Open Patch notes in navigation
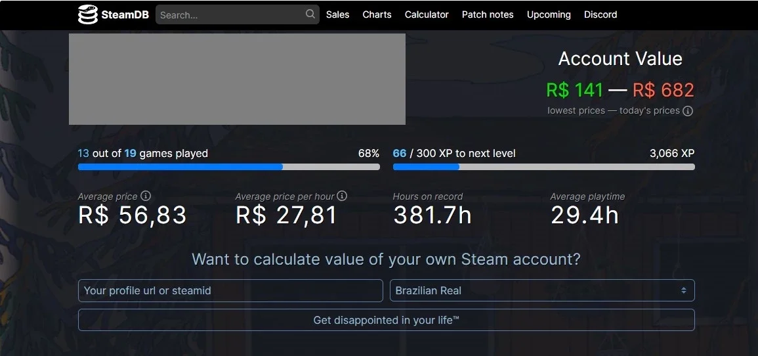 click(x=487, y=14)
